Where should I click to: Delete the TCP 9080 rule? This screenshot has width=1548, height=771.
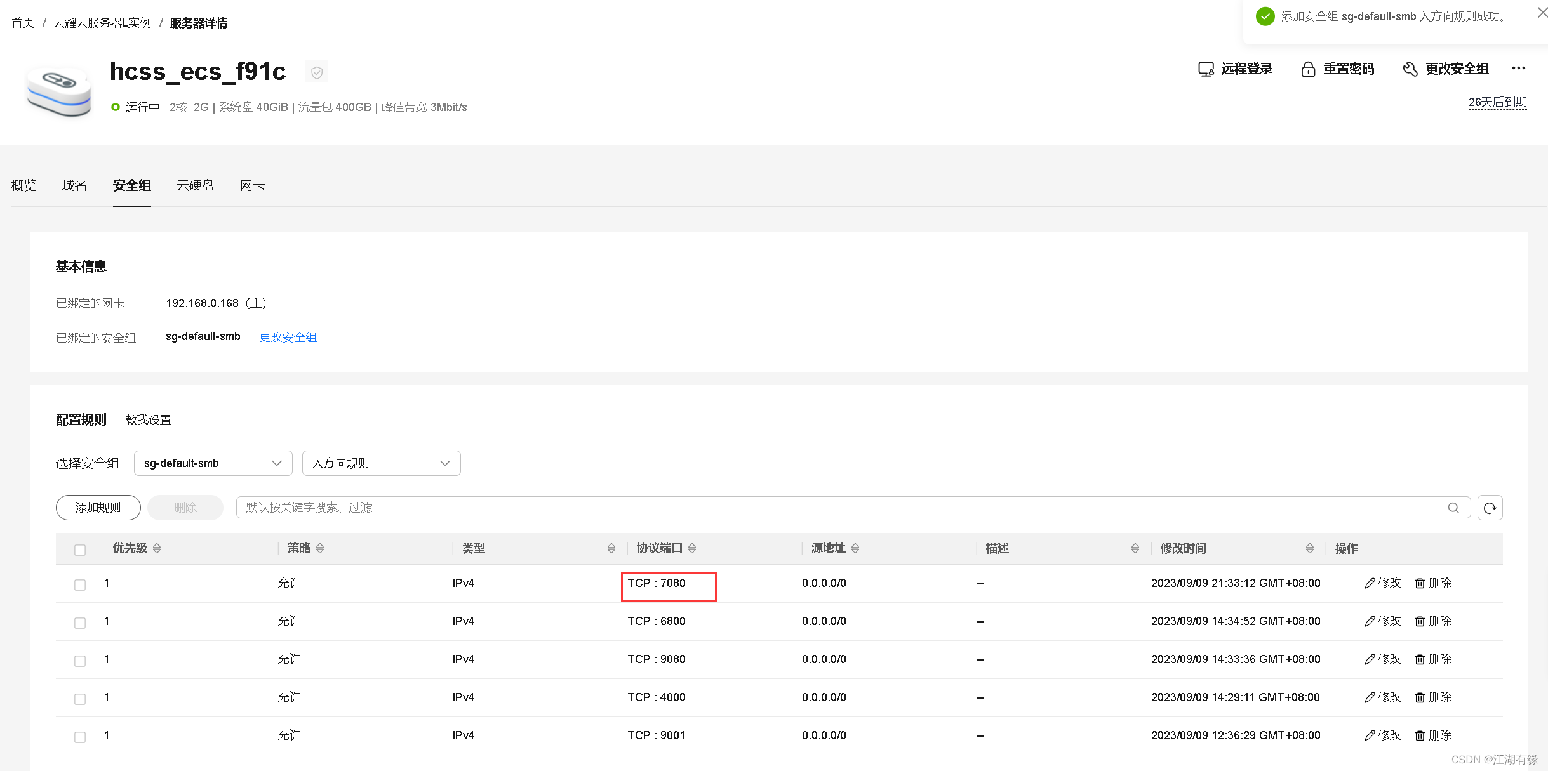[x=1433, y=659]
